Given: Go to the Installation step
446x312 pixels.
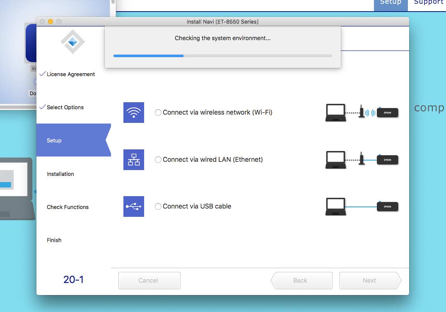Looking at the screenshot, I should coord(60,174).
